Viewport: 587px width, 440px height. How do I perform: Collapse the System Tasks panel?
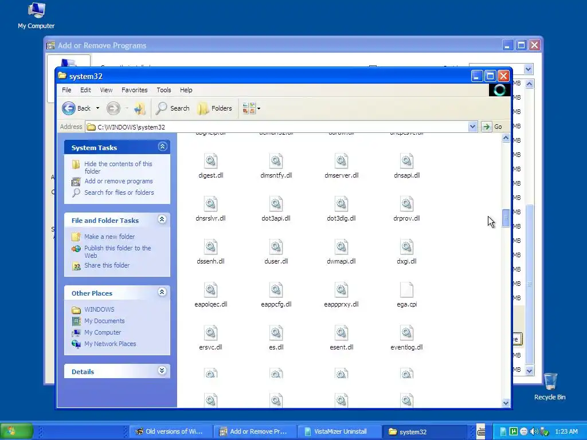pos(162,147)
